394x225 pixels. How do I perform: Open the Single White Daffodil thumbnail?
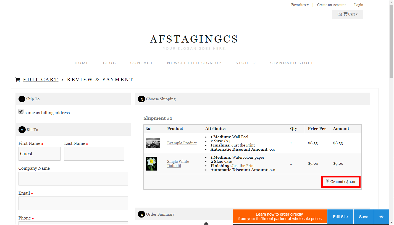point(151,164)
